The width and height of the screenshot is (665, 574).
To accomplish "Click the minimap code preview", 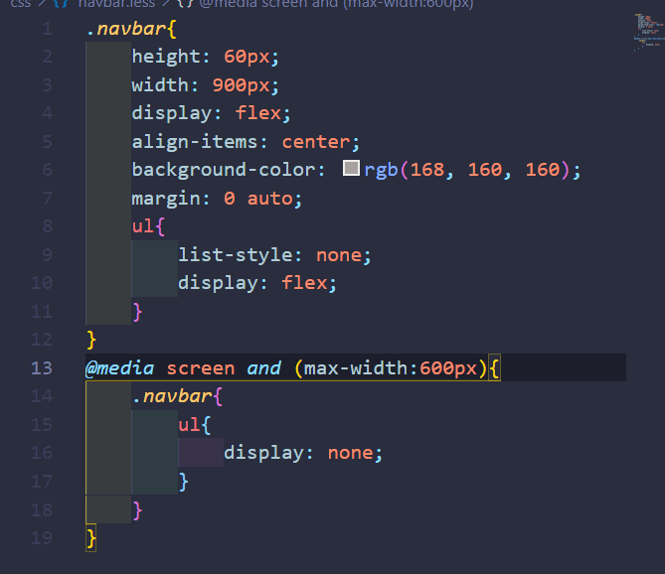I will tap(649, 33).
